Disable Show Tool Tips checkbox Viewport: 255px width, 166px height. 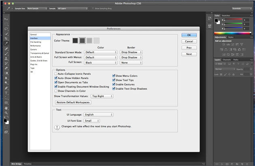[114, 80]
